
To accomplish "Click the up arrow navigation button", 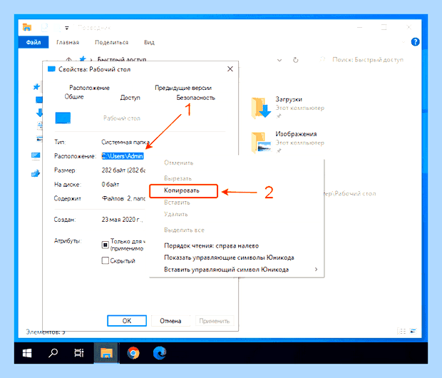I will (68, 59).
